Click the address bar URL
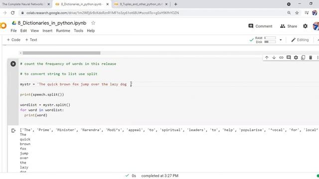Viewport: 319px width, 179px height. [x=103, y=13]
